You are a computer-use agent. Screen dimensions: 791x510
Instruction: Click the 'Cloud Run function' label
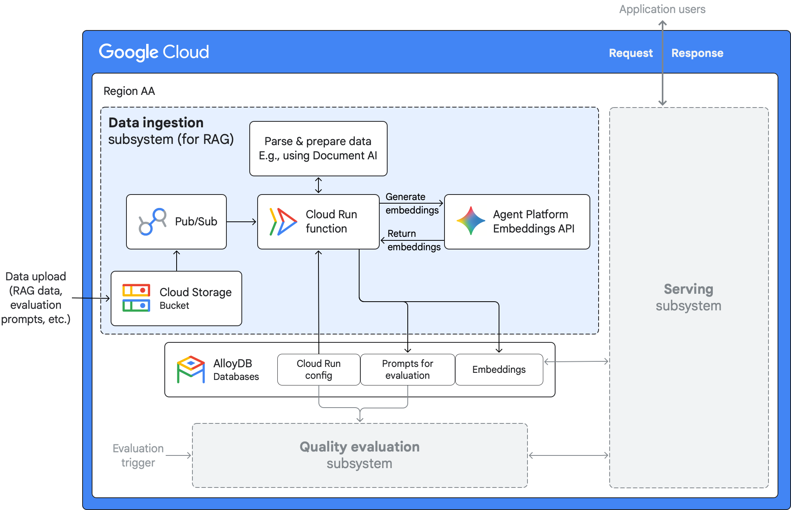[331, 221]
